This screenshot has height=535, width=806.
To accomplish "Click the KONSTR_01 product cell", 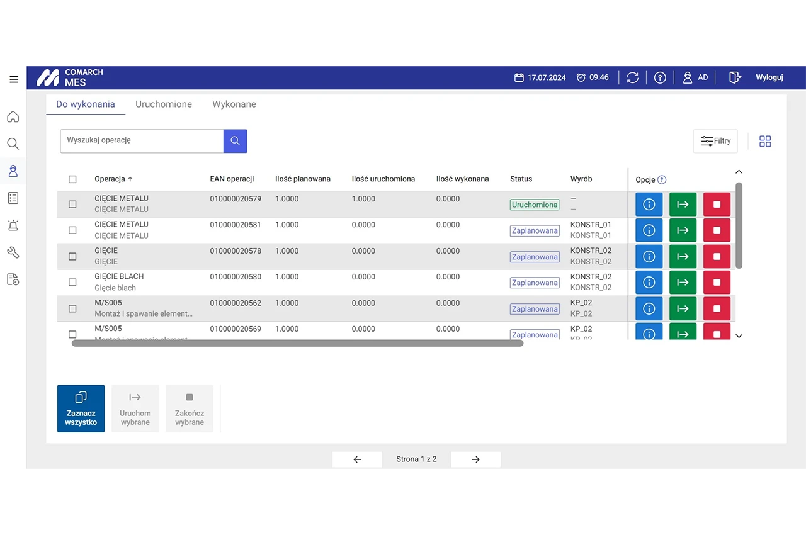I will click(x=591, y=230).
